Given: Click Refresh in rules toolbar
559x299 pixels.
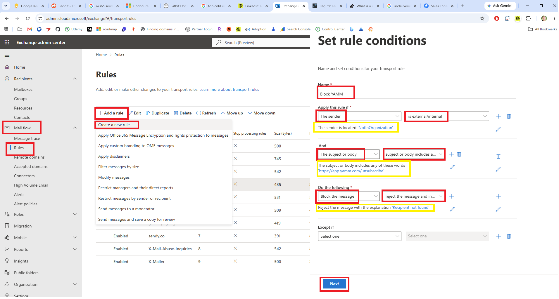Looking at the screenshot, I should pyautogui.click(x=206, y=113).
